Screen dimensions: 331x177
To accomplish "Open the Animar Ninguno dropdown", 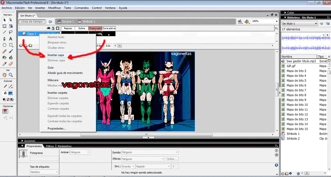I will click(x=80, y=152).
